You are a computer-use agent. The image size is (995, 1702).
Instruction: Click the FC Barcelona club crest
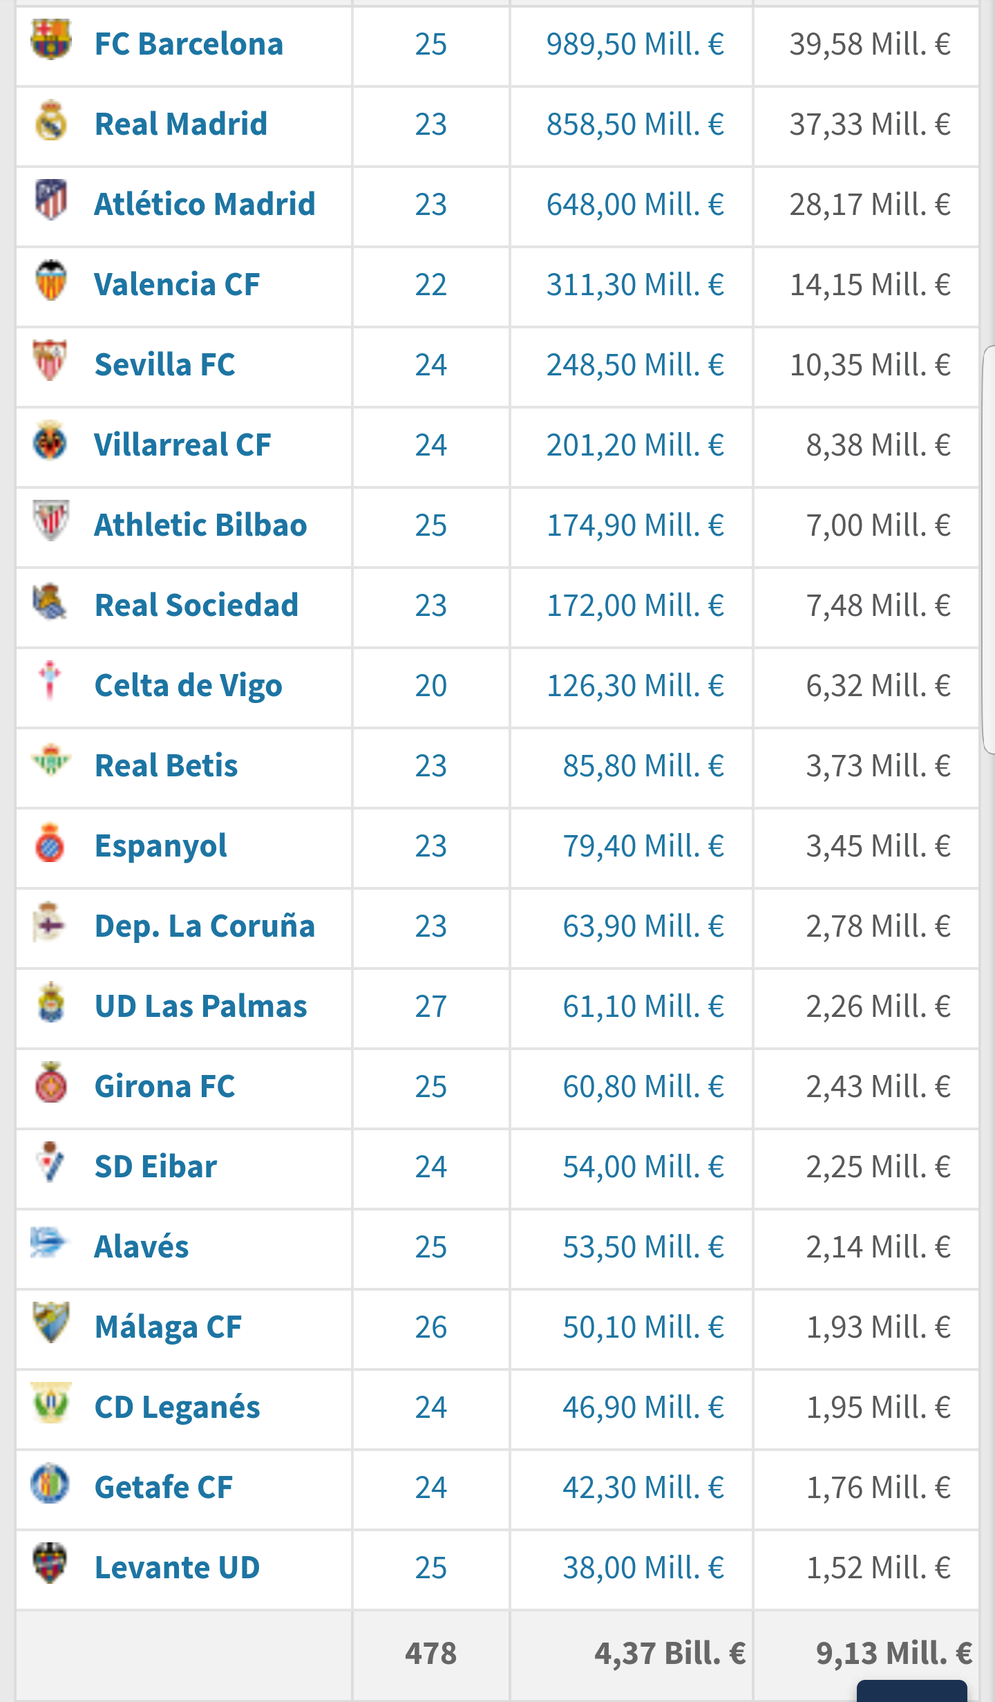click(x=50, y=40)
